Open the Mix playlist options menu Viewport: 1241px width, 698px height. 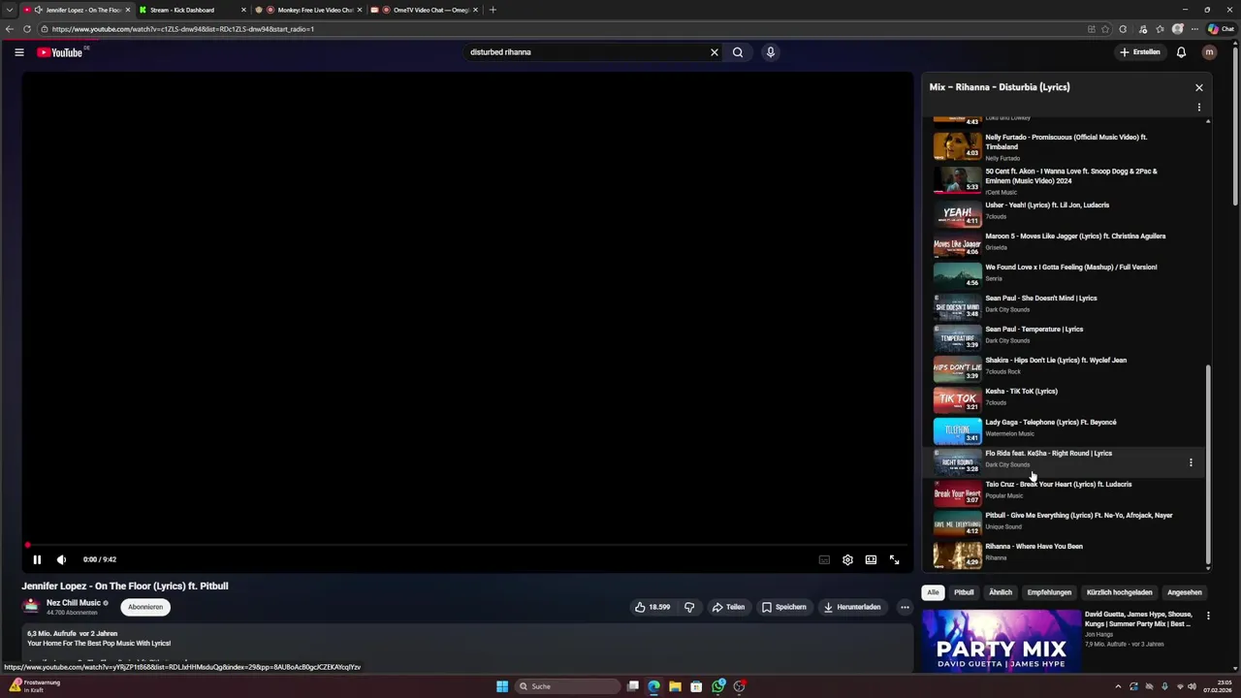1199,108
